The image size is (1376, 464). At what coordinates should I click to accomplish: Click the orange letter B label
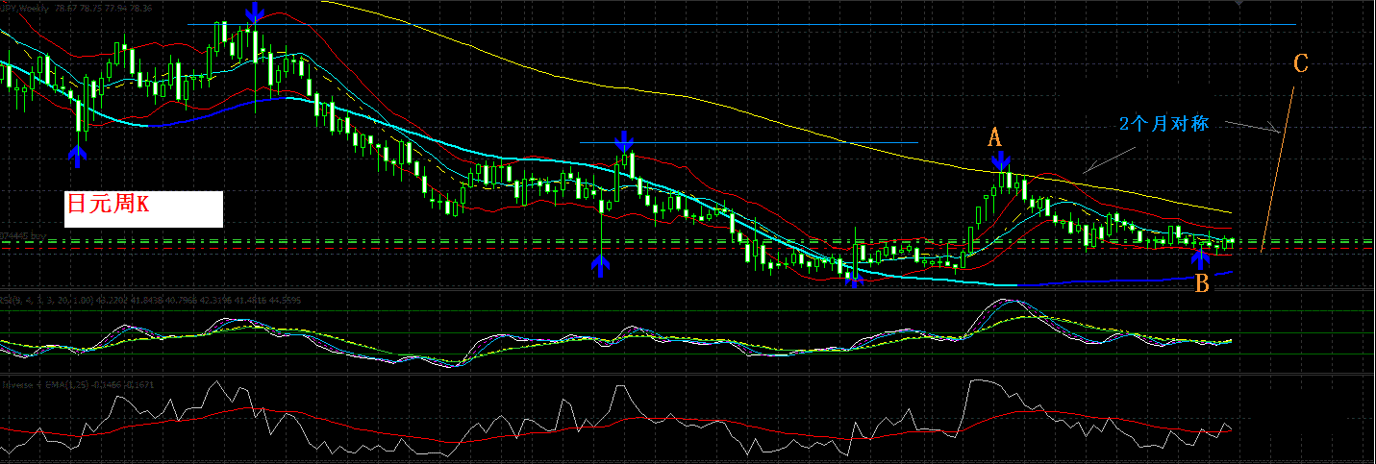[x=1201, y=283]
